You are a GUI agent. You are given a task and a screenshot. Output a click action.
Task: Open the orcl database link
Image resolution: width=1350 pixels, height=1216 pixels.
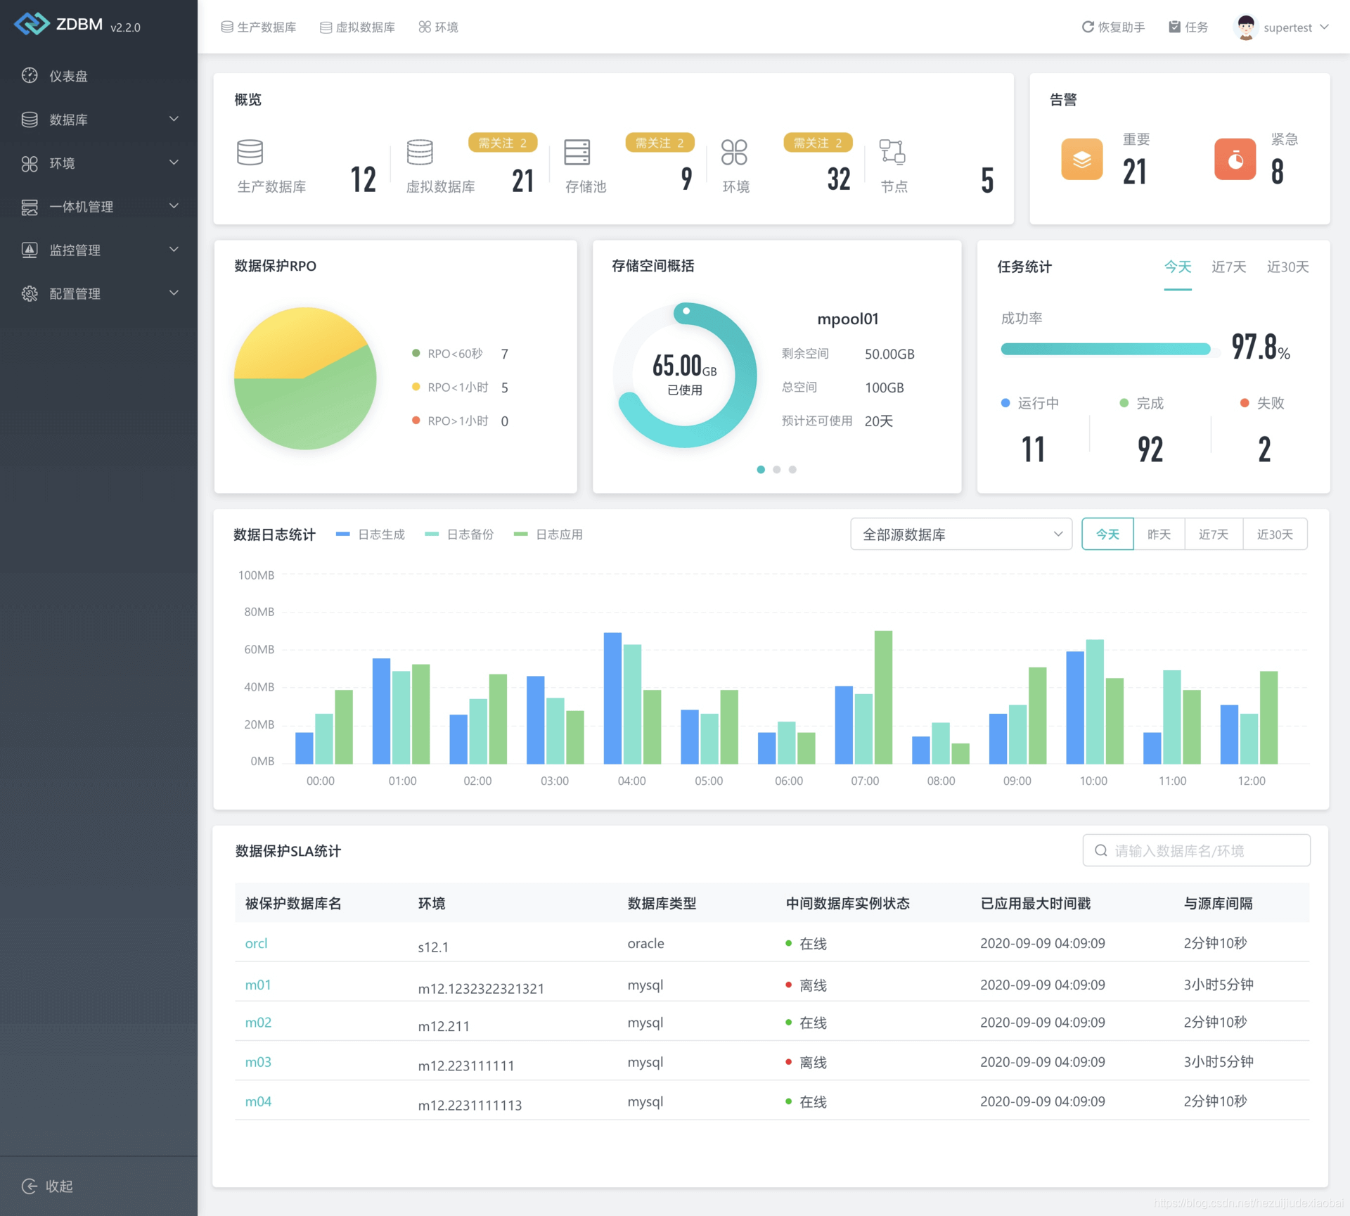click(x=256, y=944)
